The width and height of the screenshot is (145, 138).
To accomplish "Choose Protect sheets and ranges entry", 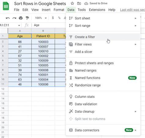I will click(x=103, y=63).
